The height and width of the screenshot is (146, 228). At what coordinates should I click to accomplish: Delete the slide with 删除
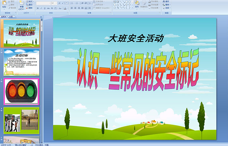click(x=30, y=8)
